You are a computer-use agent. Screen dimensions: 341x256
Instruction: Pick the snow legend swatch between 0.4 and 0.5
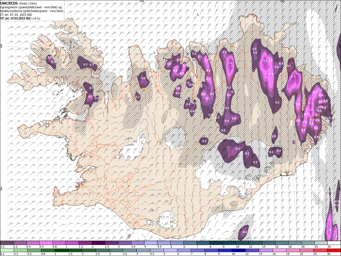33,243
